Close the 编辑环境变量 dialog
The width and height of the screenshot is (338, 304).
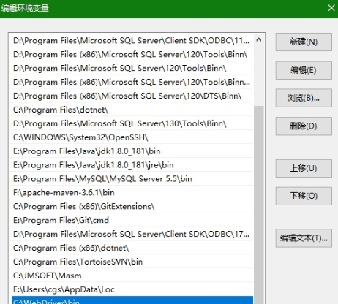pyautogui.click(x=331, y=8)
